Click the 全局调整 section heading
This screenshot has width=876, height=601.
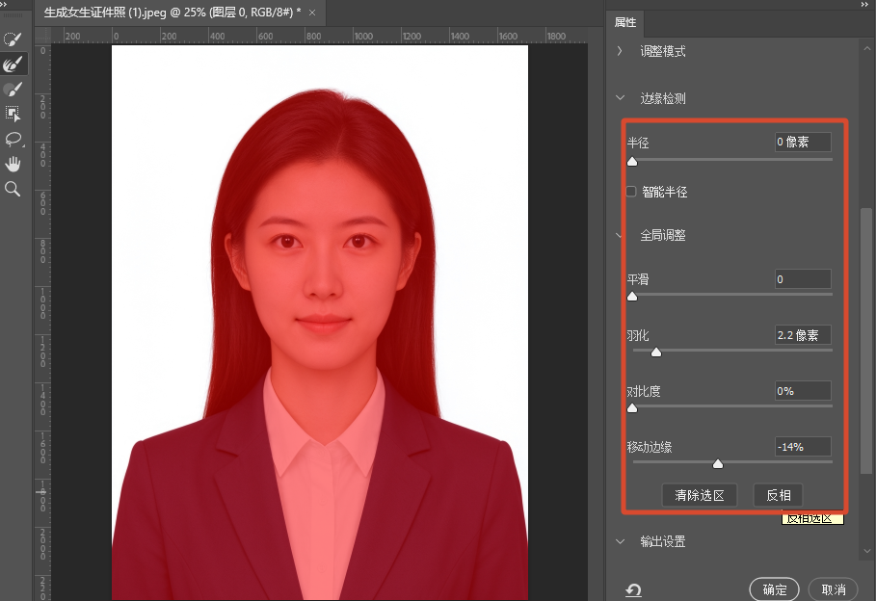663,235
